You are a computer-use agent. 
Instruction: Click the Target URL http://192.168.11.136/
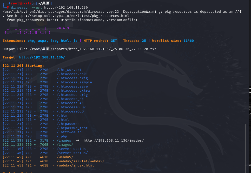pos(42,57)
